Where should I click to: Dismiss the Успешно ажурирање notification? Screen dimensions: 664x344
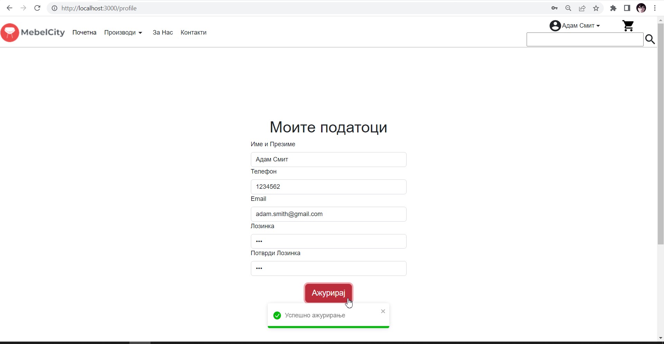point(383,311)
